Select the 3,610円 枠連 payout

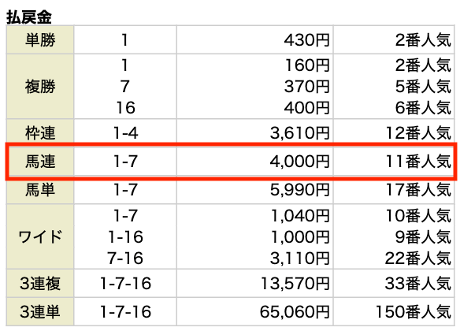(300, 133)
